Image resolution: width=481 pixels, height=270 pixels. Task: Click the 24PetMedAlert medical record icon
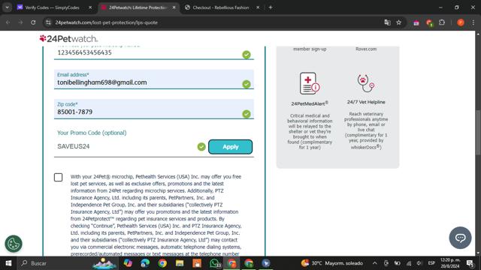[x=310, y=83]
